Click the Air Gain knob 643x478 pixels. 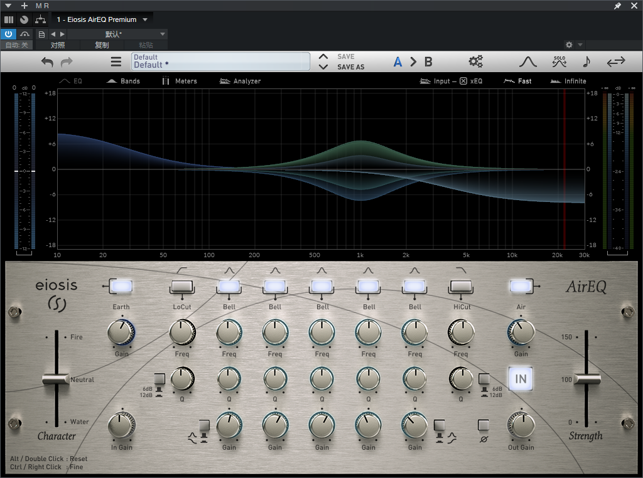[x=521, y=332]
